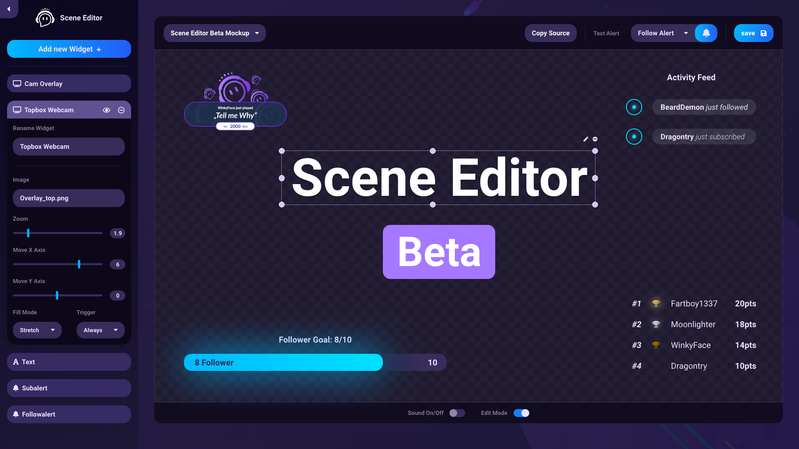Drag the Zoom slider to adjust value
The image size is (799, 449).
coord(28,233)
